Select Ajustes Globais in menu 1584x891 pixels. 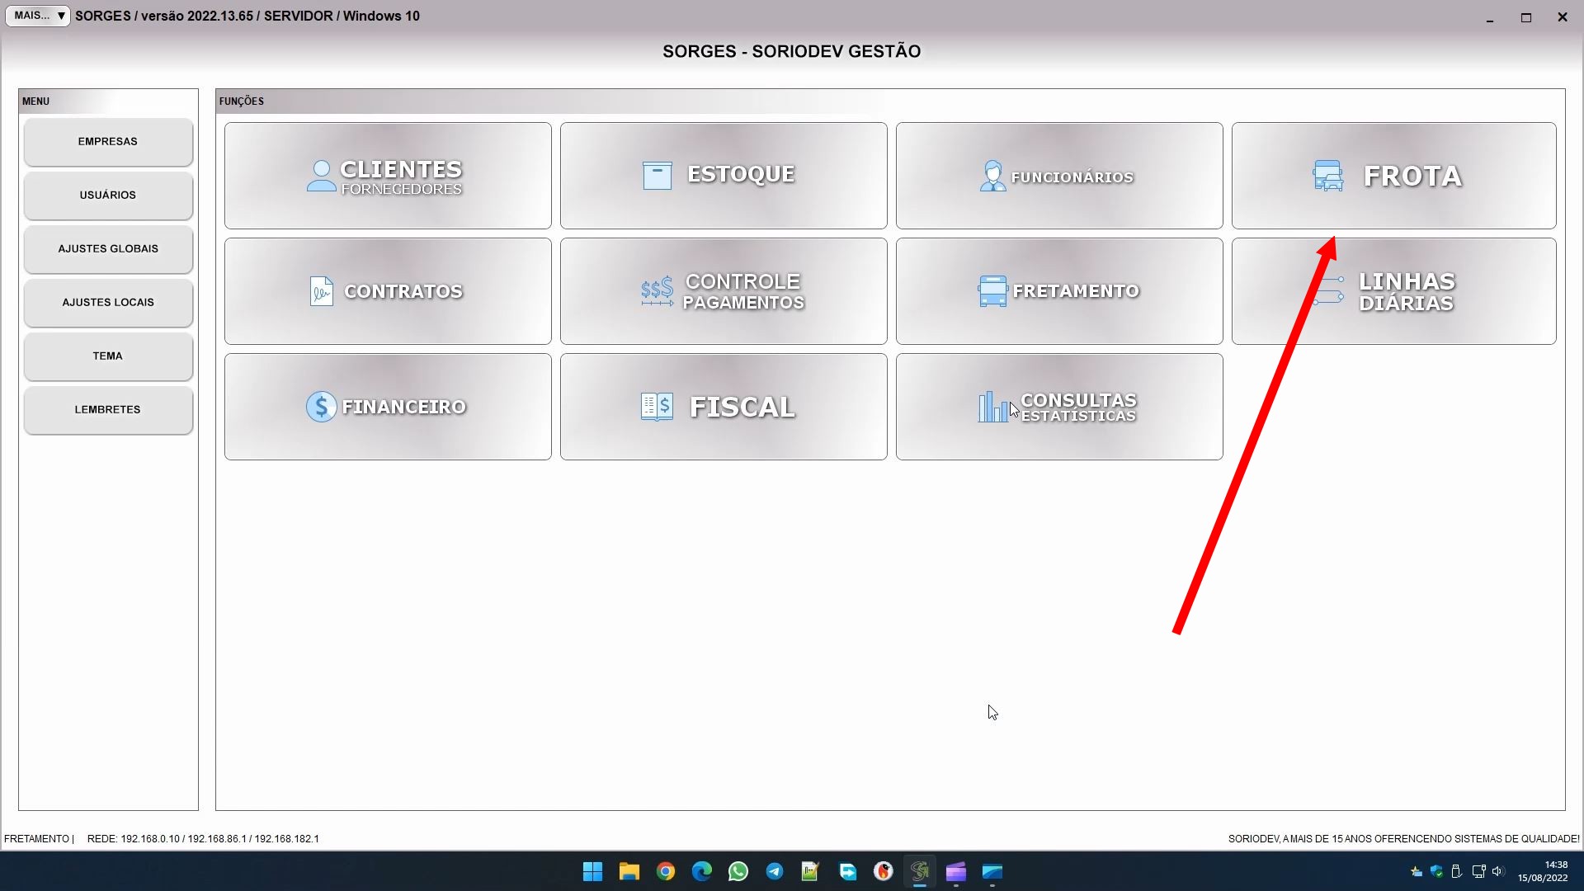pos(108,249)
